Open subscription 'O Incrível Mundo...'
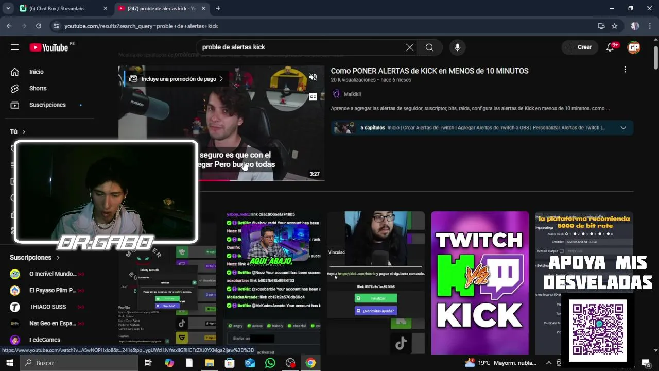This screenshot has width=659, height=371. (x=51, y=274)
